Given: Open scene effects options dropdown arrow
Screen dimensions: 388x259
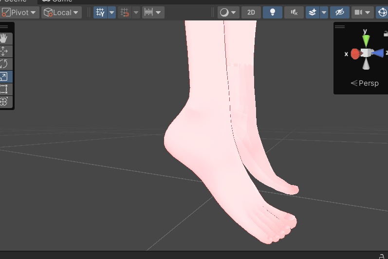Looking at the screenshot, I should 324,12.
